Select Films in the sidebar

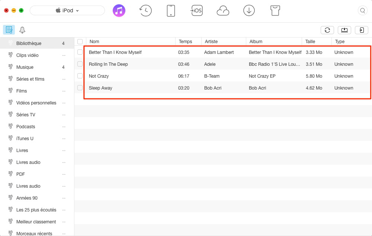[x=37, y=91]
